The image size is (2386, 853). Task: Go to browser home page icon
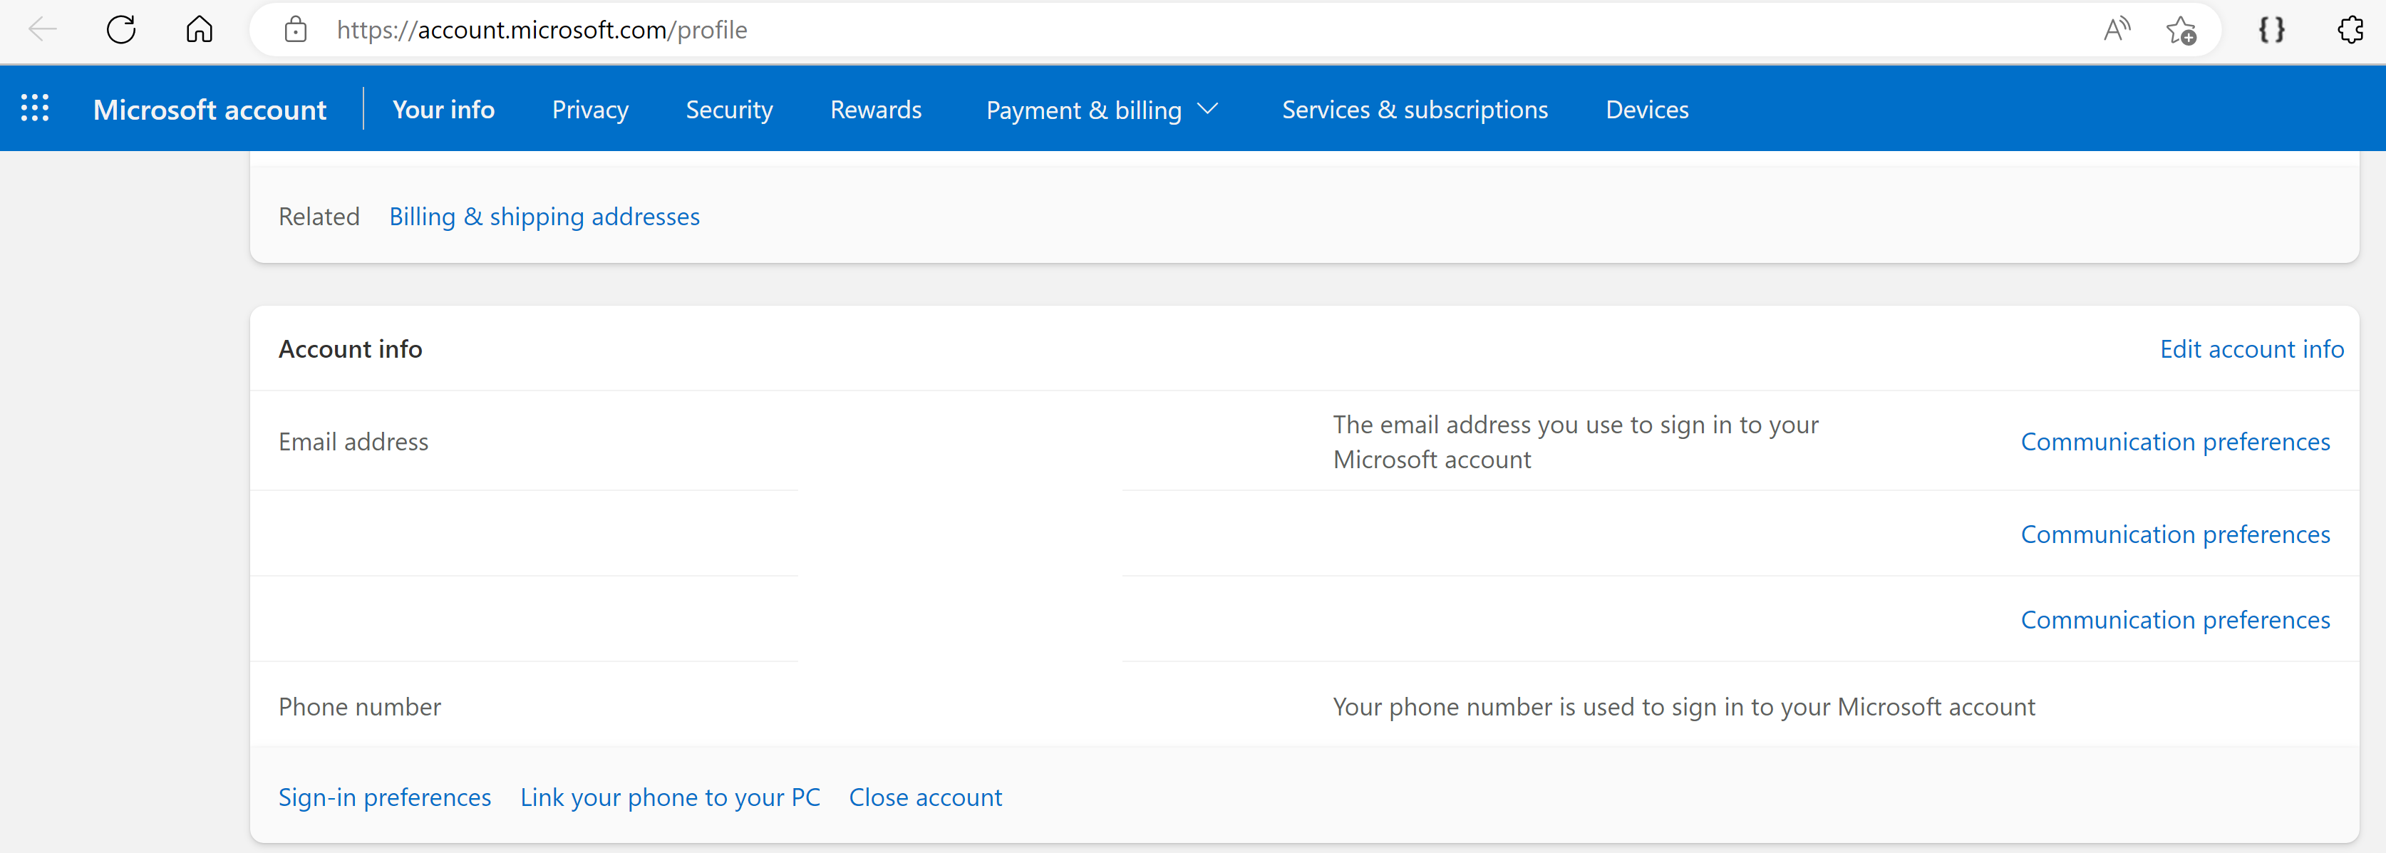coord(199,30)
